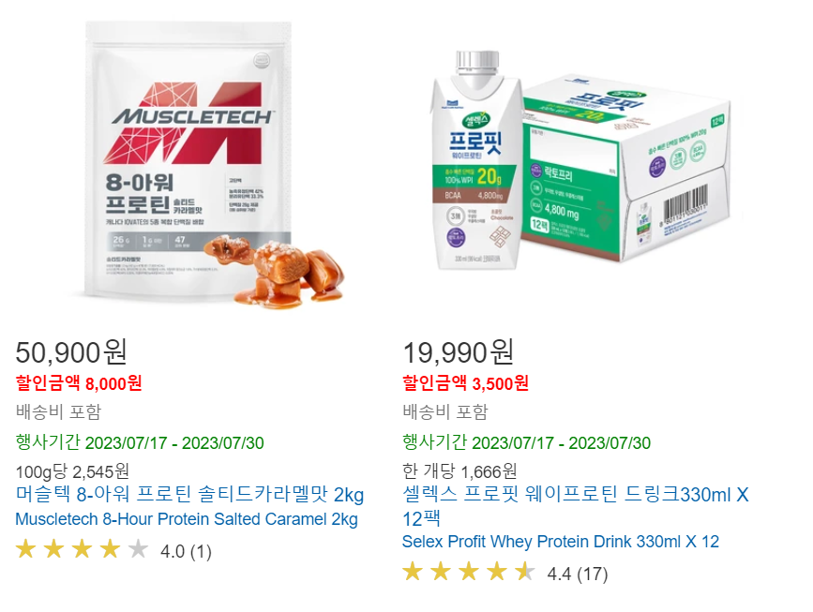
Task: Click Muscletech 8-Hour Protein Salted Caramel 2kg link
Action: coord(187,518)
